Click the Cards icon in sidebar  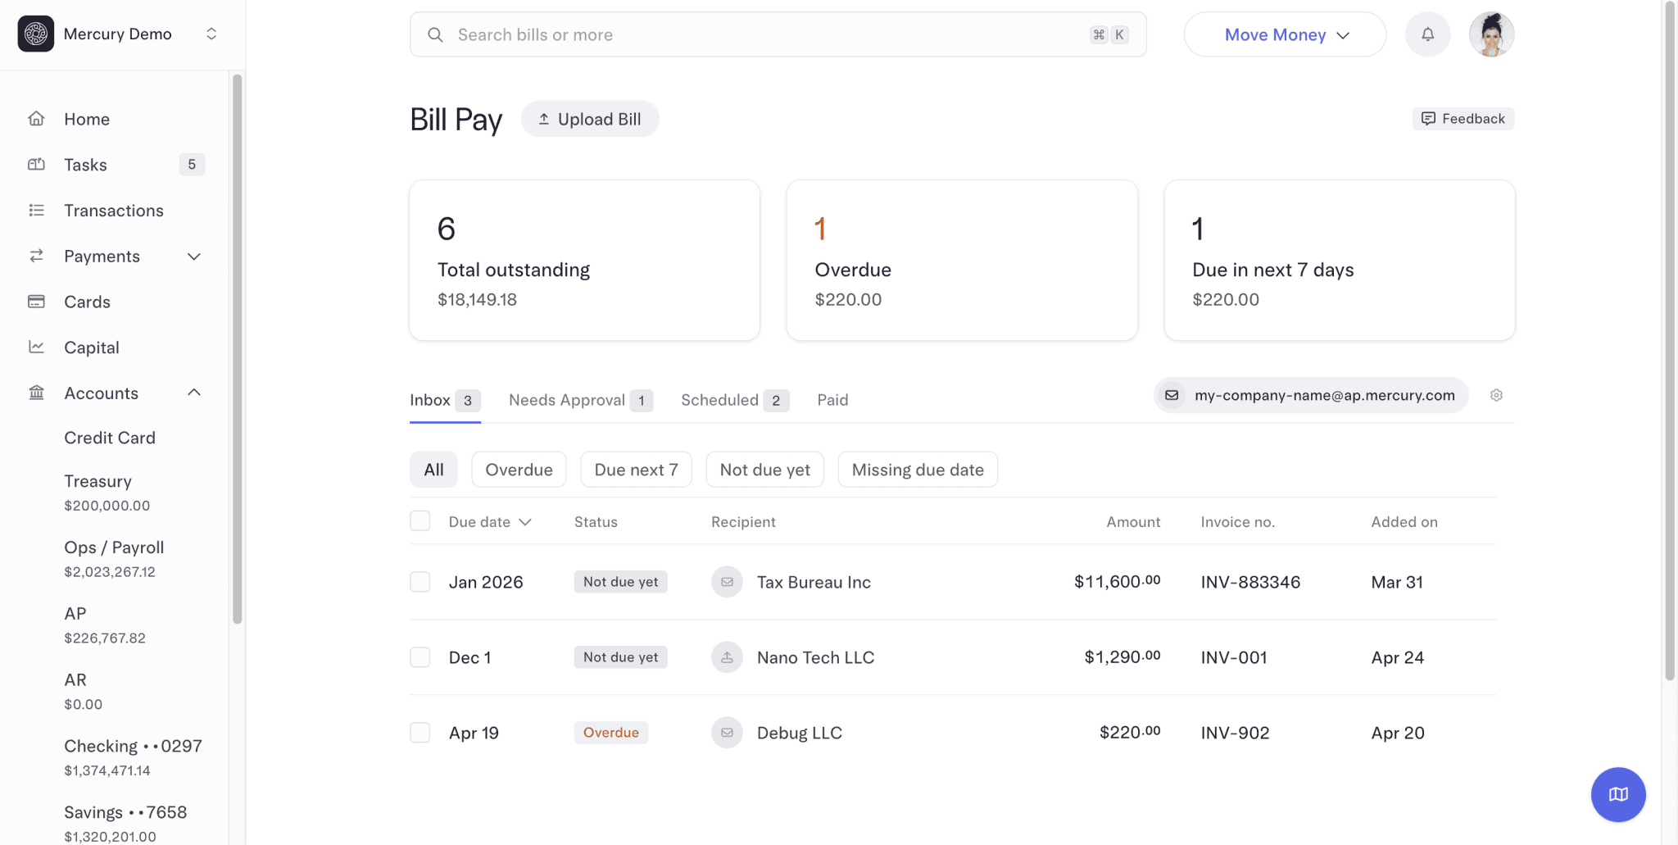tap(37, 302)
